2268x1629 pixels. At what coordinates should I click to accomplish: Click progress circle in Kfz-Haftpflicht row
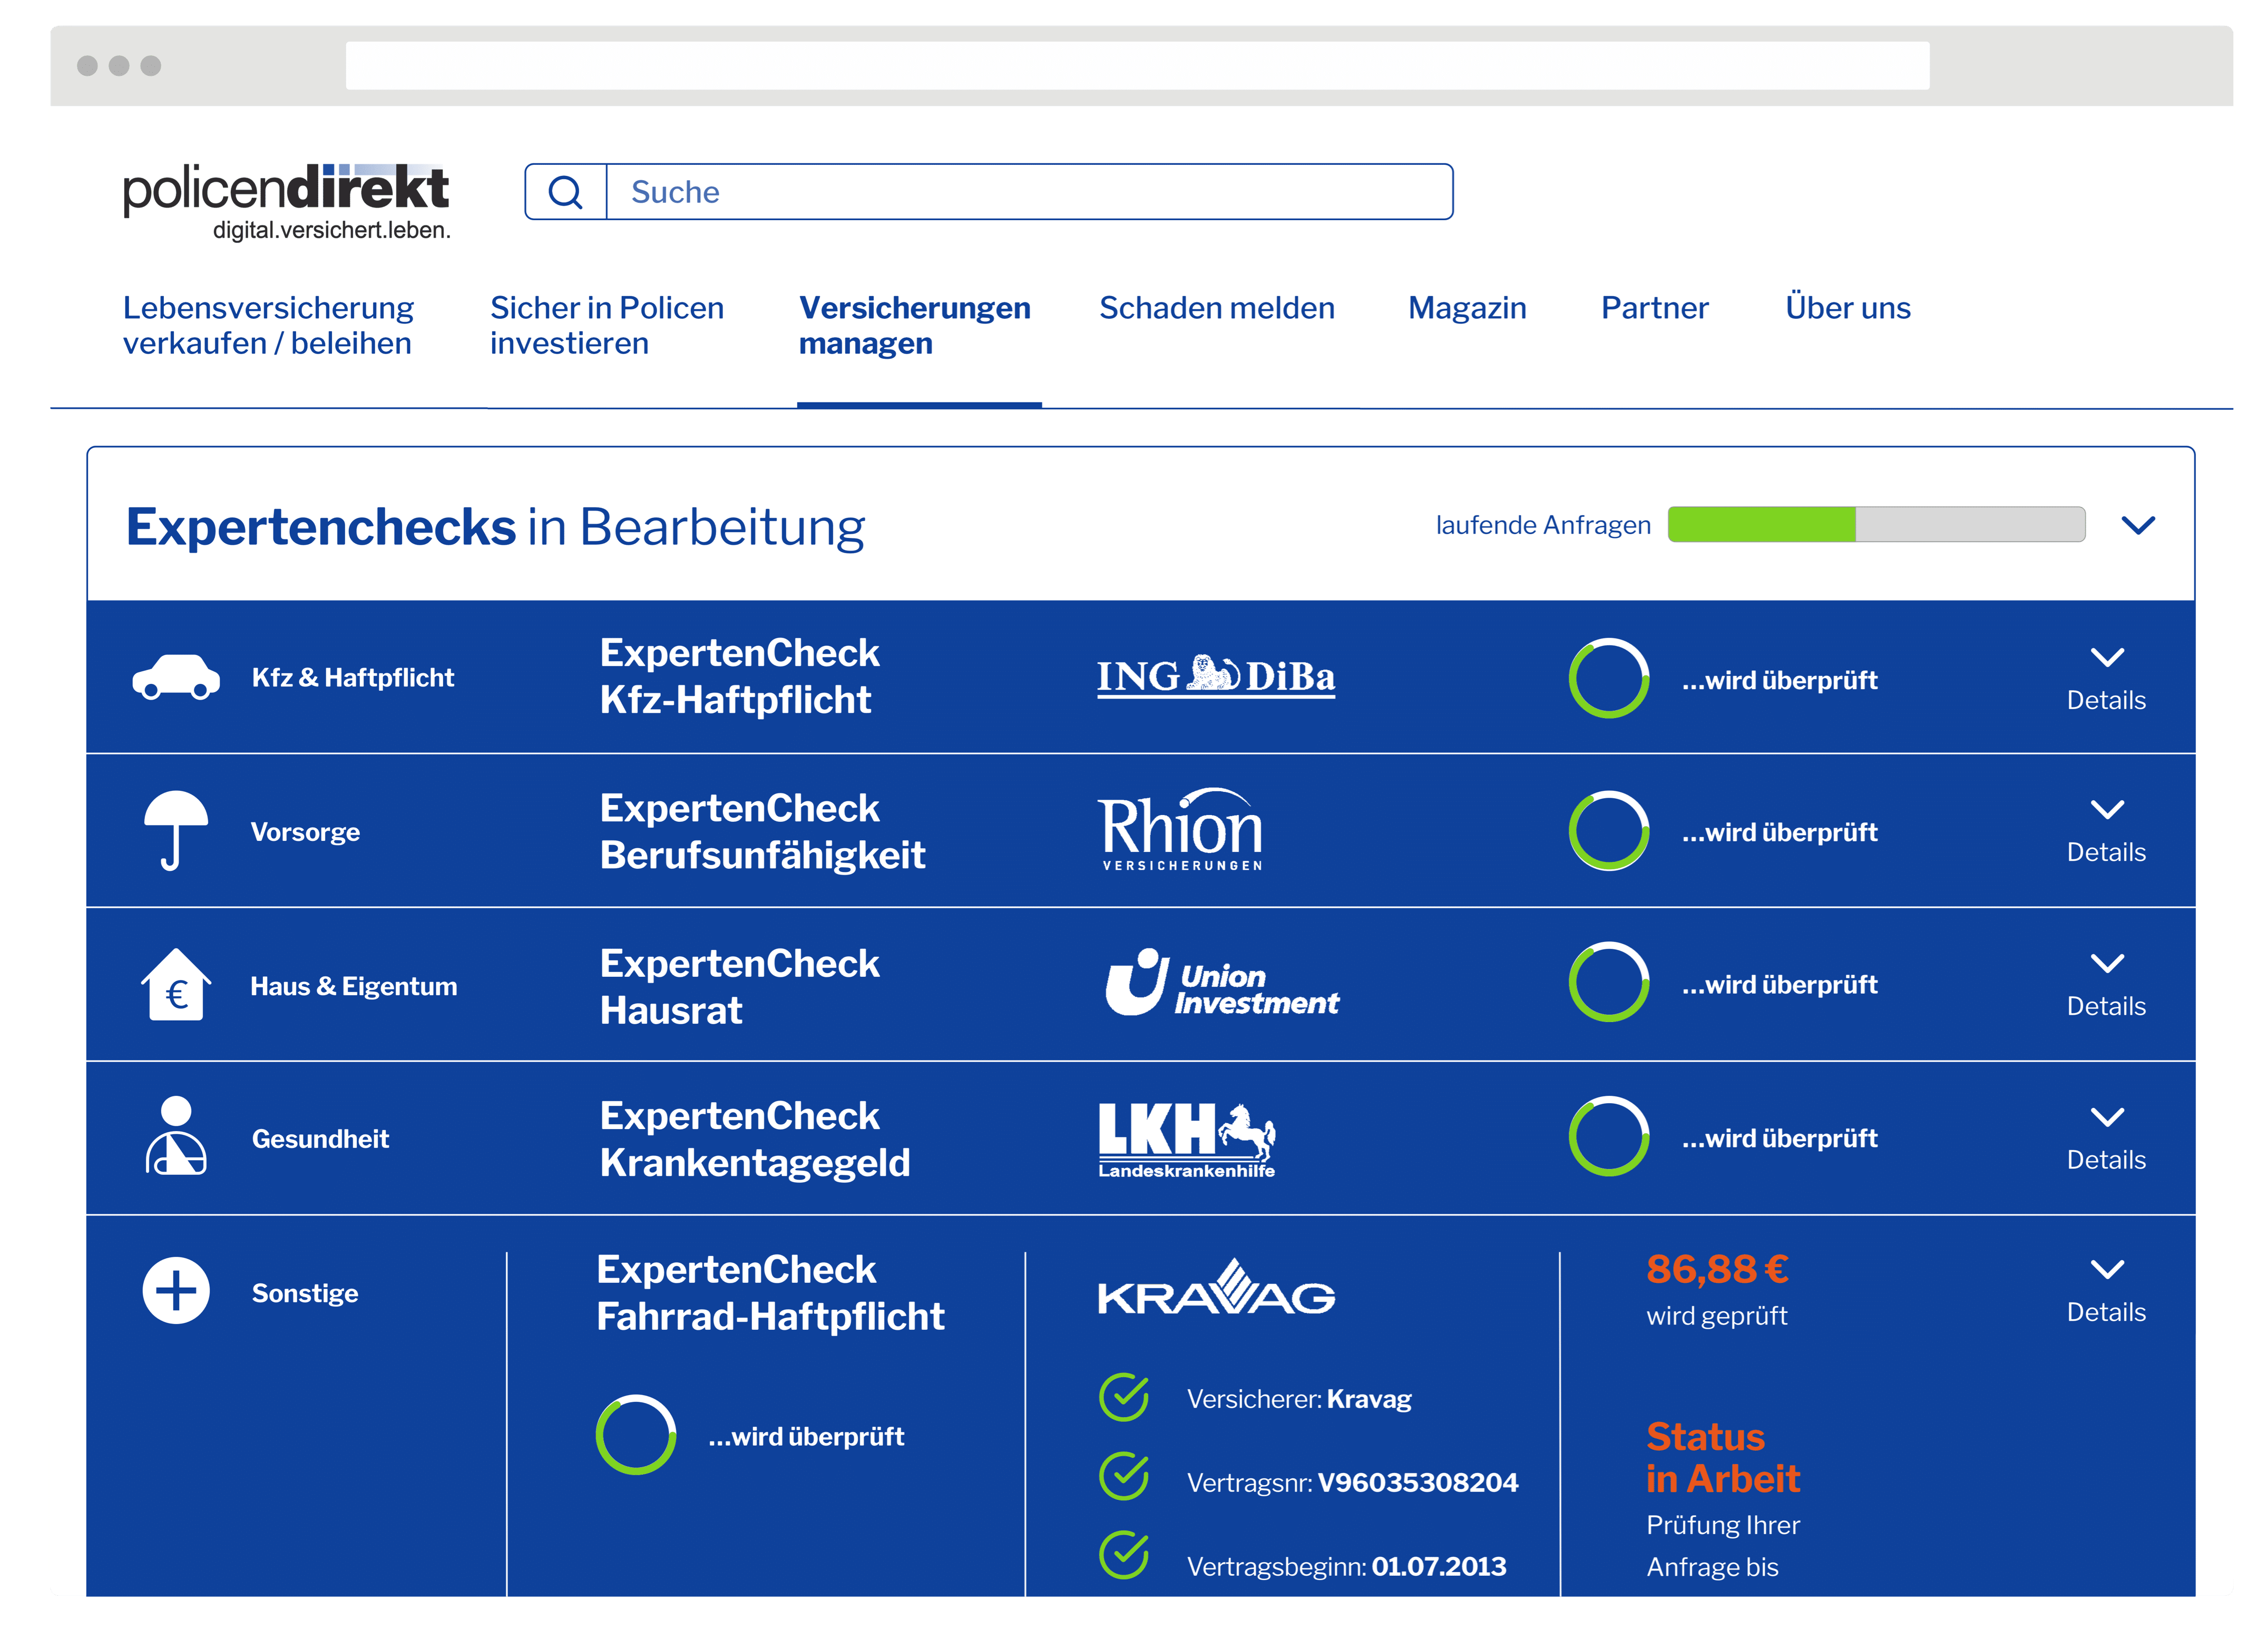[x=1609, y=678]
